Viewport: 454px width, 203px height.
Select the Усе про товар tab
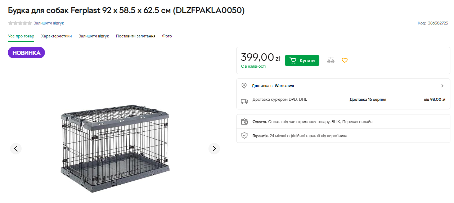pos(21,36)
